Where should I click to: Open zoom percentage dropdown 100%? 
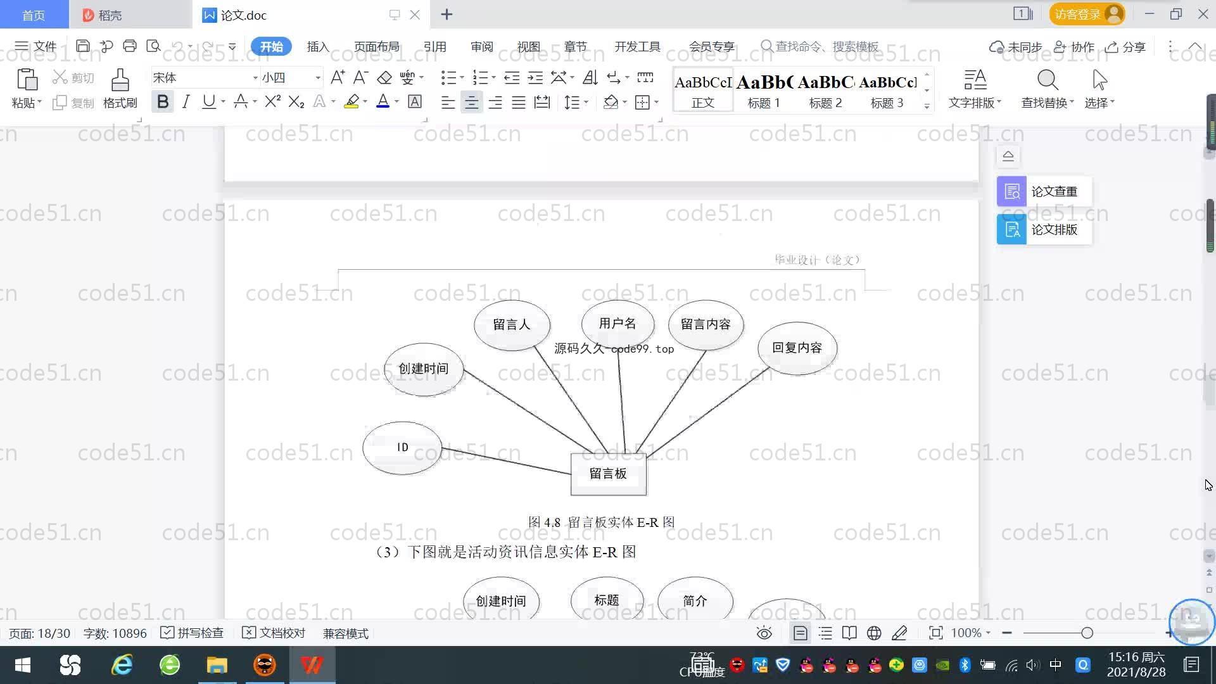coord(970,633)
